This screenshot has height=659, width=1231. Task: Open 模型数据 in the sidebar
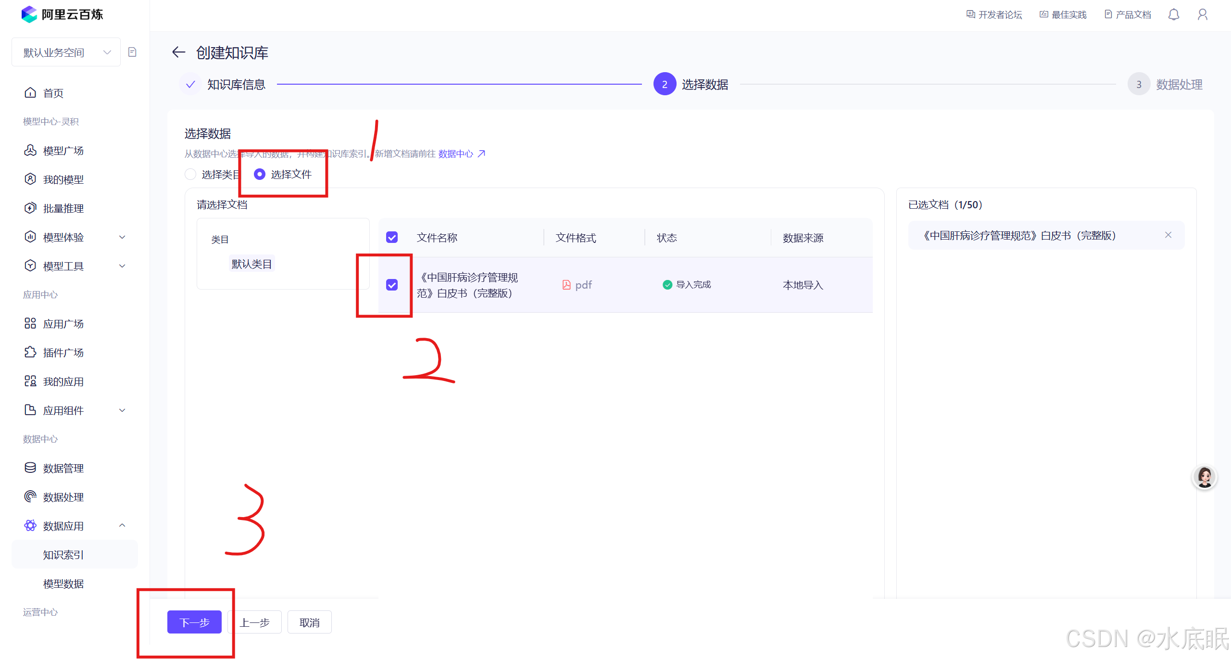pyautogui.click(x=63, y=583)
